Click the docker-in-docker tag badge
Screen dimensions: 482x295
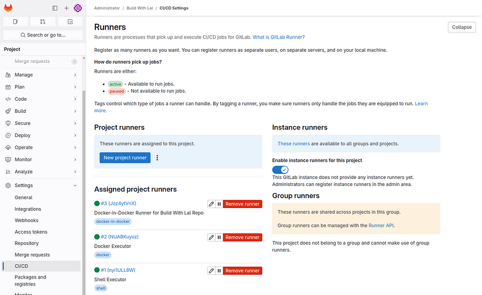(113, 221)
